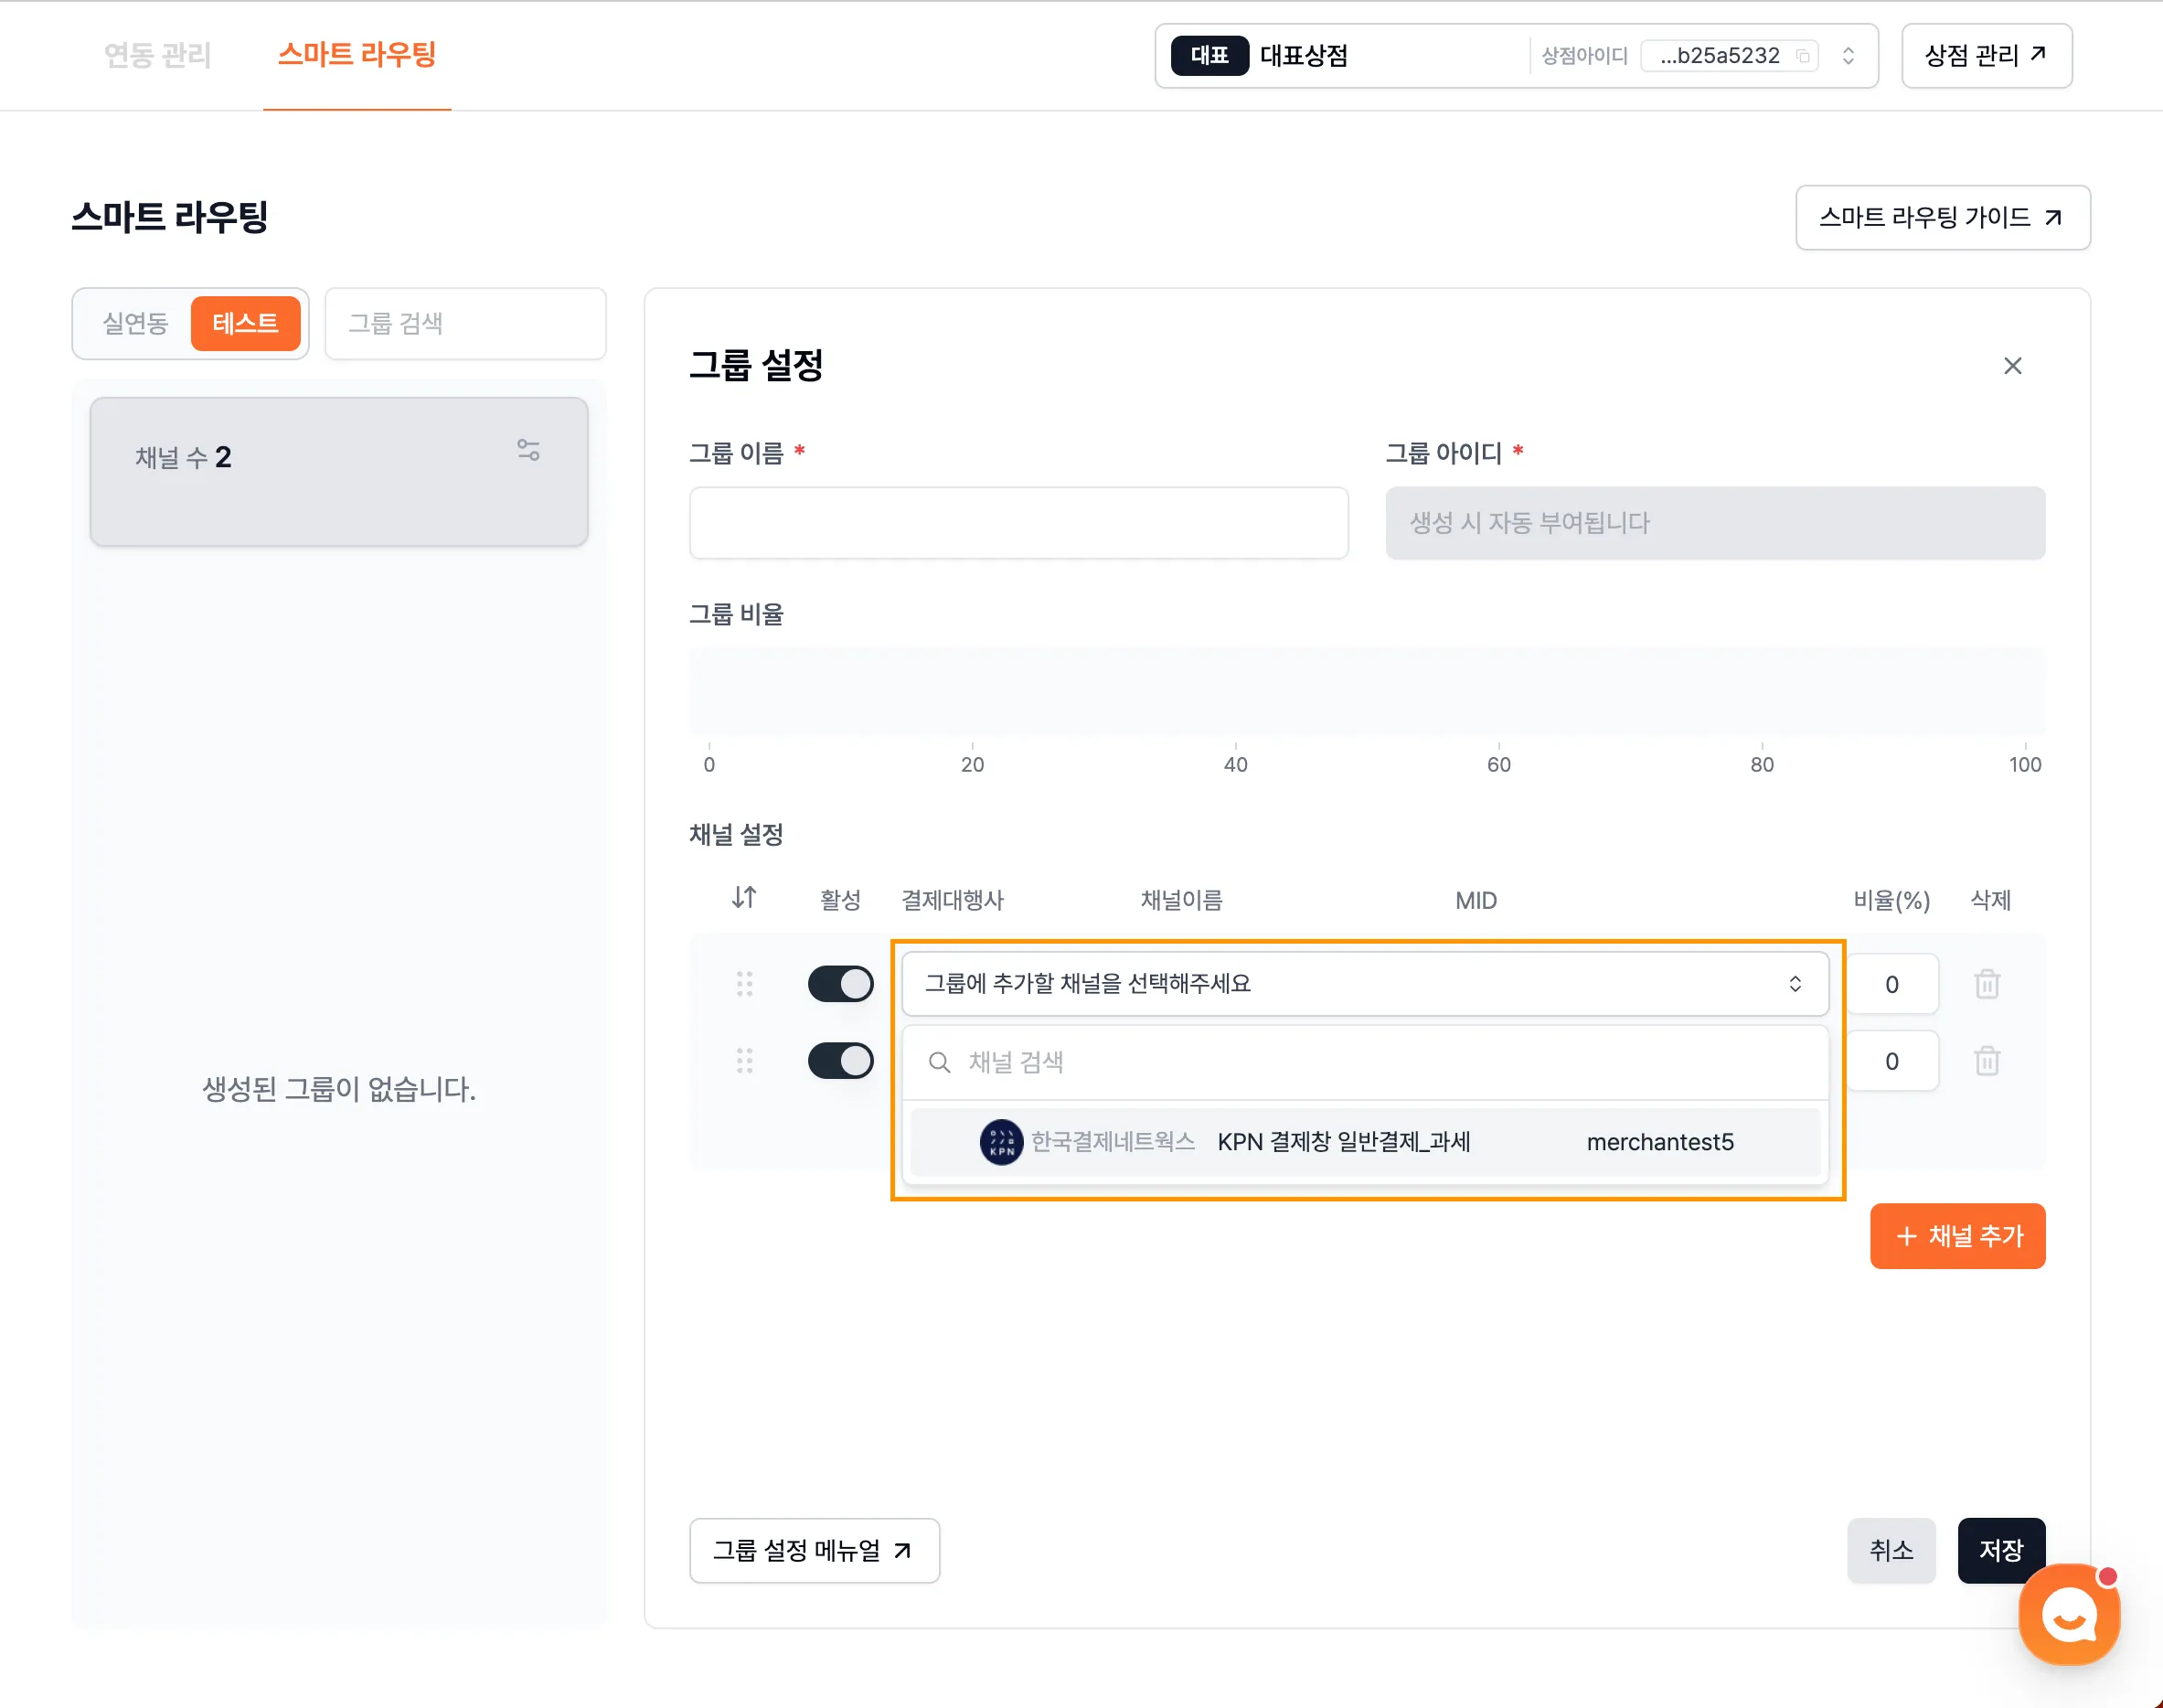Click the 그룹 이름 input field

[x=1018, y=523]
